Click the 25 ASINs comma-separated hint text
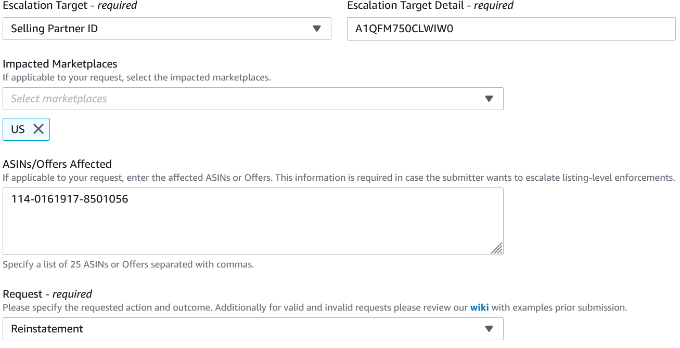680x348 pixels. point(128,264)
